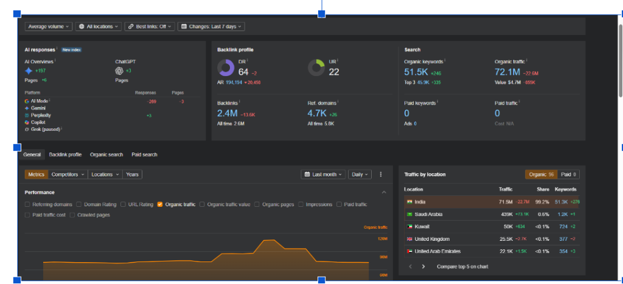Click info icon next to Organic traffic heading
Screen dimensions: 623x284
[x=526, y=60]
